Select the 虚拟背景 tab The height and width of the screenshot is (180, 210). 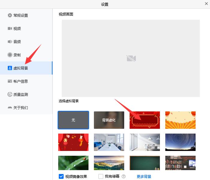pos(26,68)
